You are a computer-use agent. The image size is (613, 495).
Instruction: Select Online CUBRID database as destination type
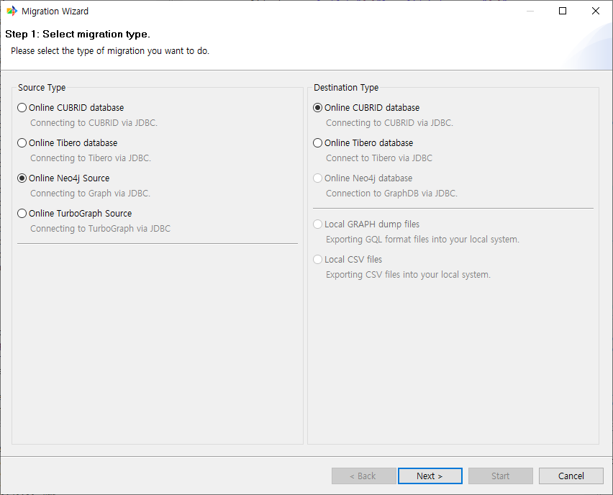[x=318, y=108]
